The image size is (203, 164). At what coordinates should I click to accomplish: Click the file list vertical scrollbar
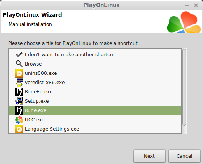point(184,87)
